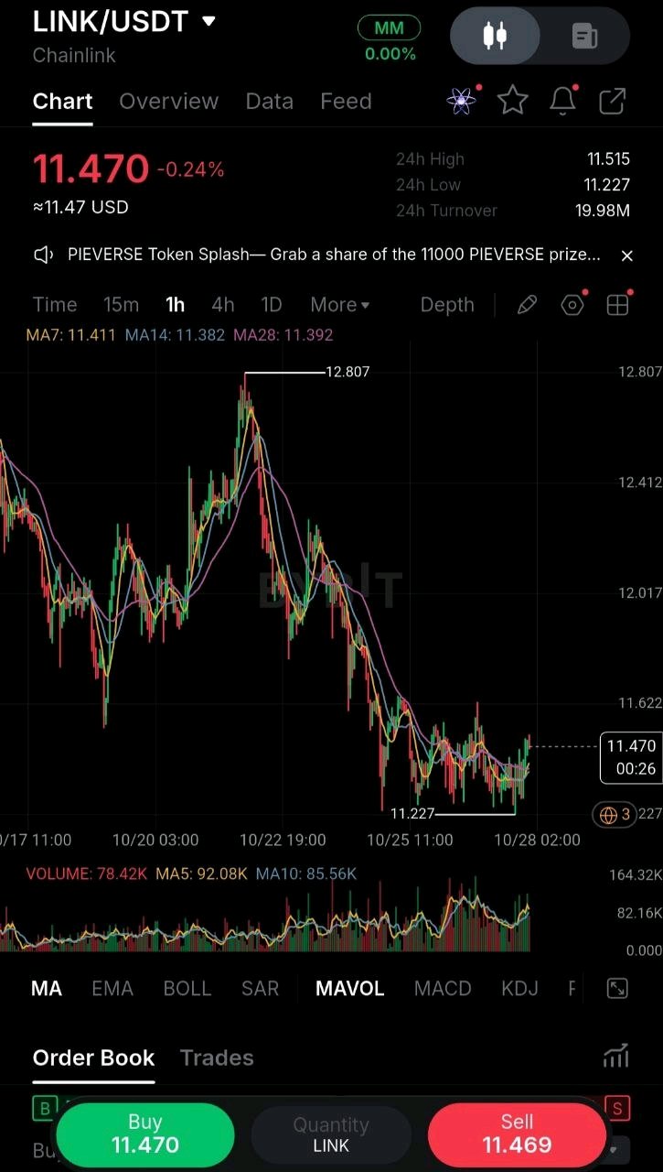The image size is (663, 1172).
Task: Tap the Chainlink subtitle
Action: [74, 56]
